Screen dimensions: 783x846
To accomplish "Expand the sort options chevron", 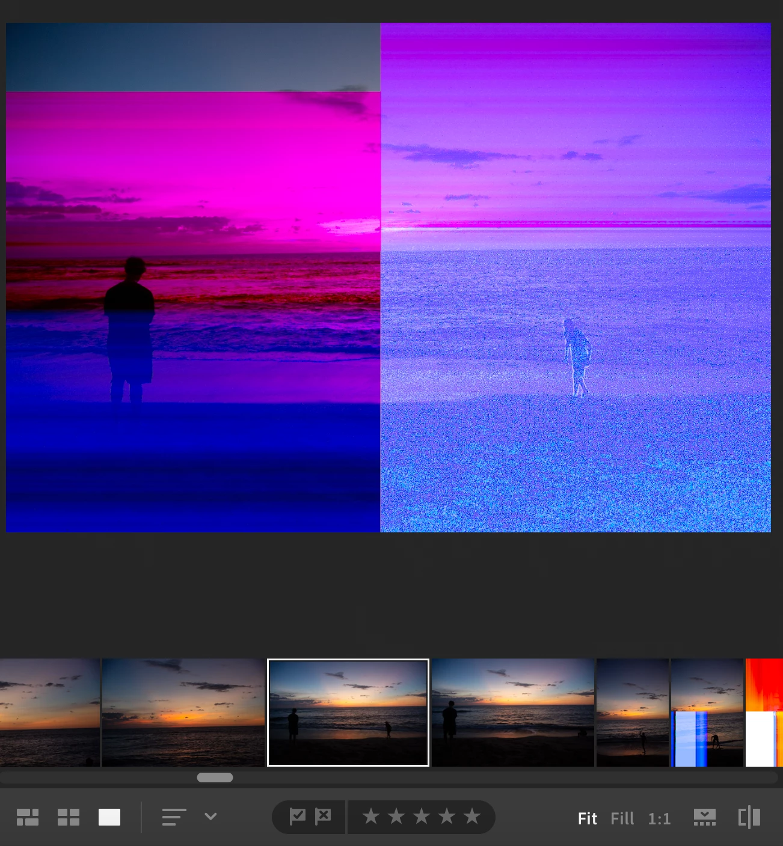I will 210,817.
